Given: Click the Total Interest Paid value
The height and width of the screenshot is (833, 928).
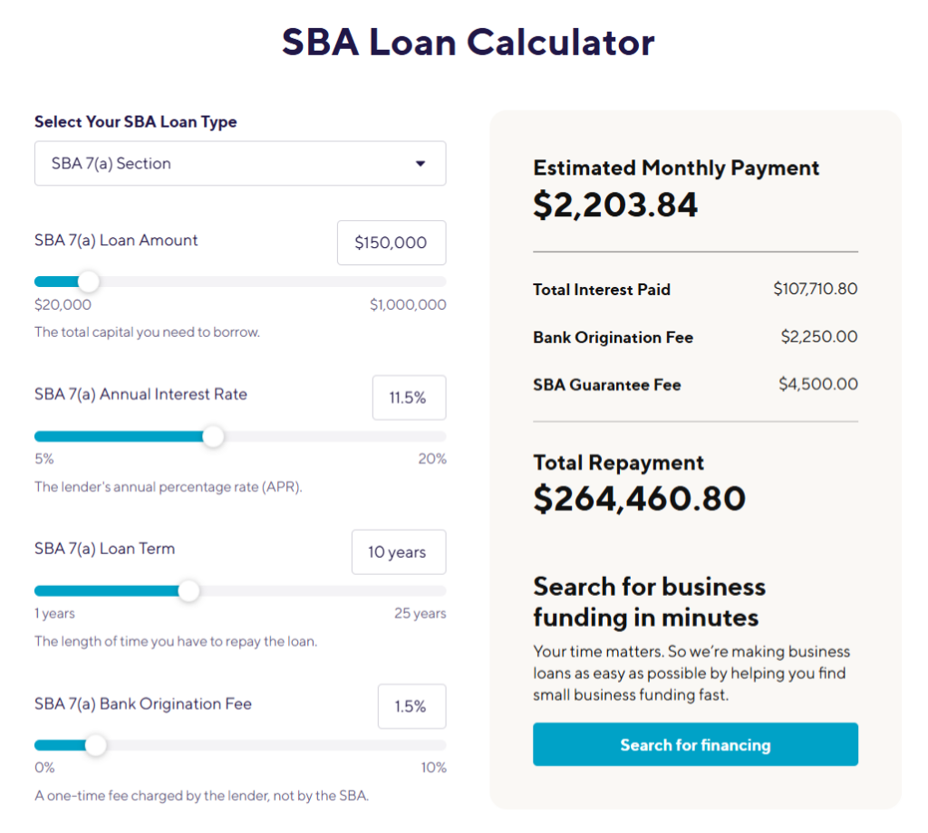Looking at the screenshot, I should 815,290.
